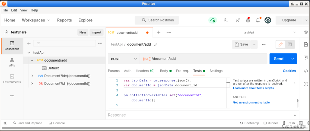Screen dimensions: 310x131
Task: Open the Trash
Action: [x=289, y=123]
